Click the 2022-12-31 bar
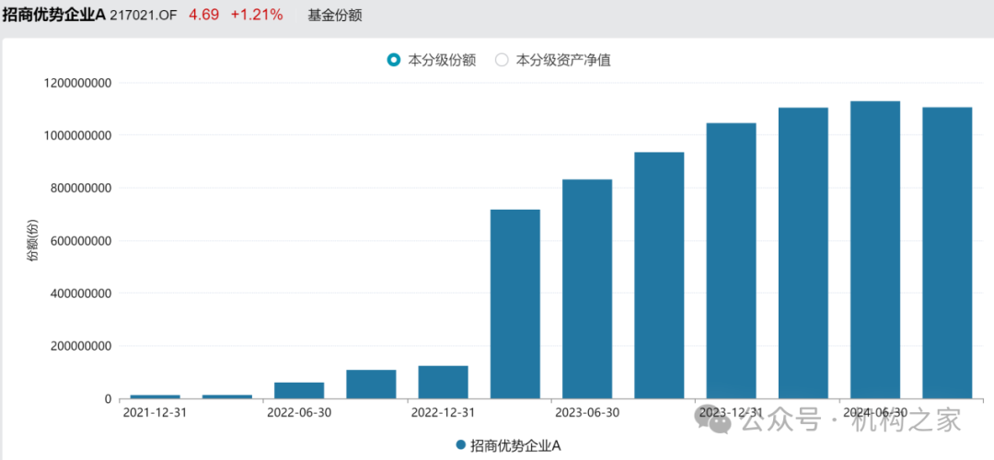The width and height of the screenshot is (994, 460). (x=443, y=383)
